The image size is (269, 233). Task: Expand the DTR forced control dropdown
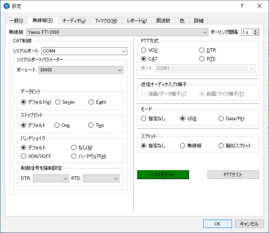tap(51, 178)
